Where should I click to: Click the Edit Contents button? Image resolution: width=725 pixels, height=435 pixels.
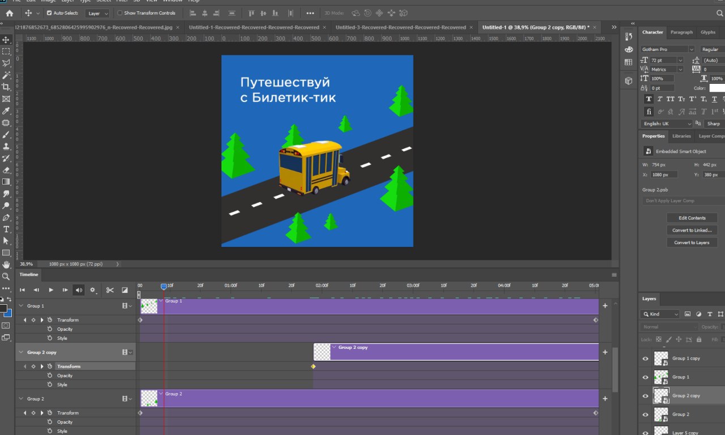tap(692, 218)
